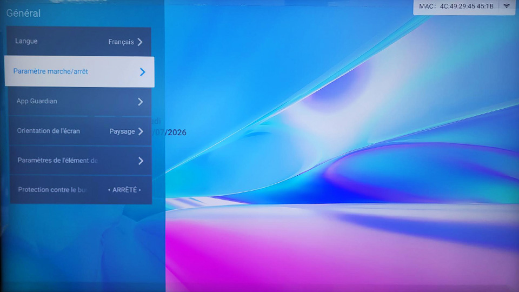Click right arrow after ARRÊTÉ value
The height and width of the screenshot is (292, 519).
(x=140, y=190)
